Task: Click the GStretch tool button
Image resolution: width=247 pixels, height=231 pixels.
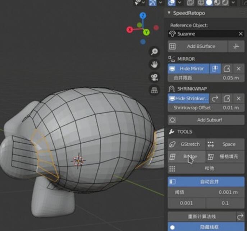Action: coord(187,144)
